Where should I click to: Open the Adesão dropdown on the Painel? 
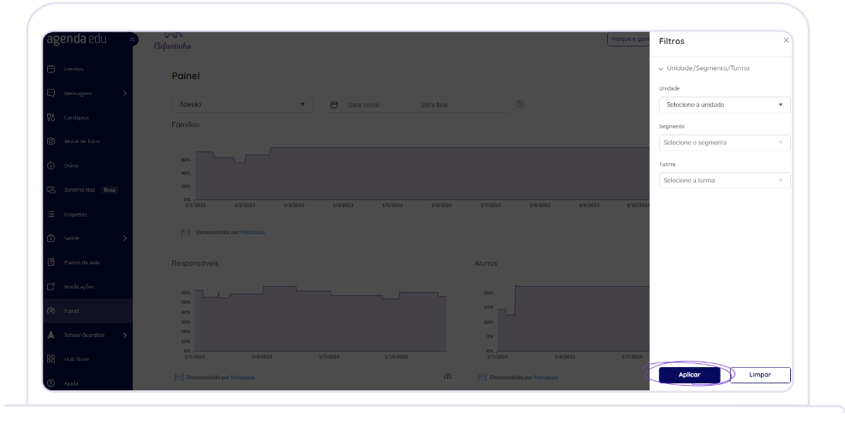(x=242, y=104)
